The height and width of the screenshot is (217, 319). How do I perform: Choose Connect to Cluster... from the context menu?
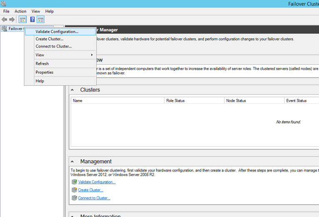click(x=60, y=46)
